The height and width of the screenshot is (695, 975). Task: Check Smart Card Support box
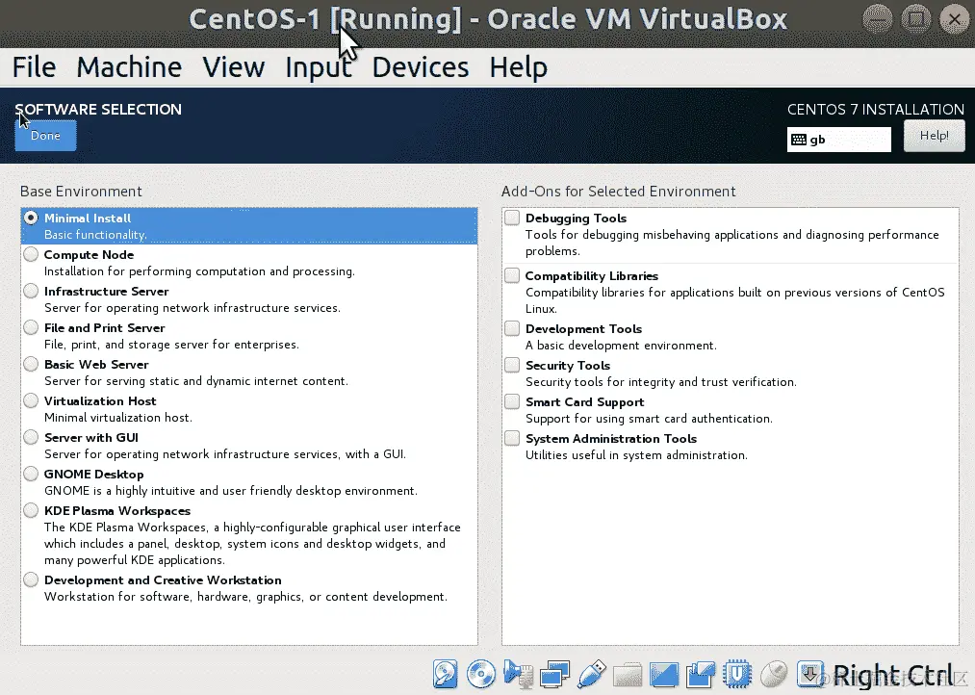(512, 401)
